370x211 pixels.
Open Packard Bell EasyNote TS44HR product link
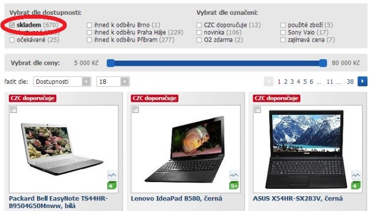pos(58,202)
